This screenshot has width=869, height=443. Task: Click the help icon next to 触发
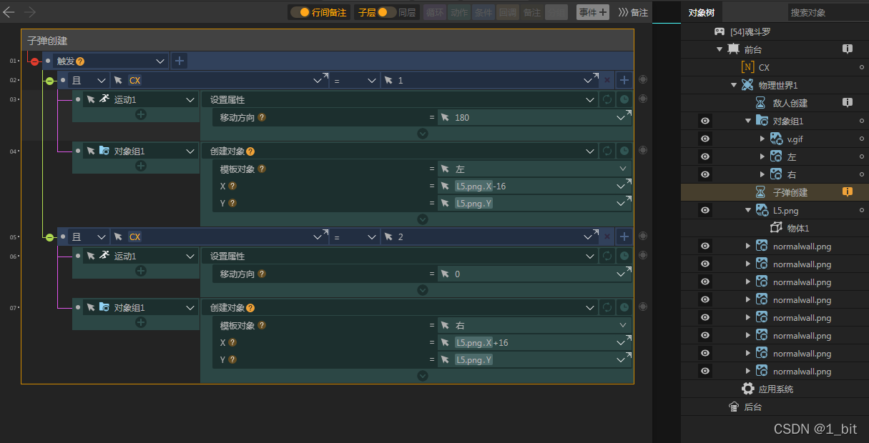pyautogui.click(x=80, y=61)
